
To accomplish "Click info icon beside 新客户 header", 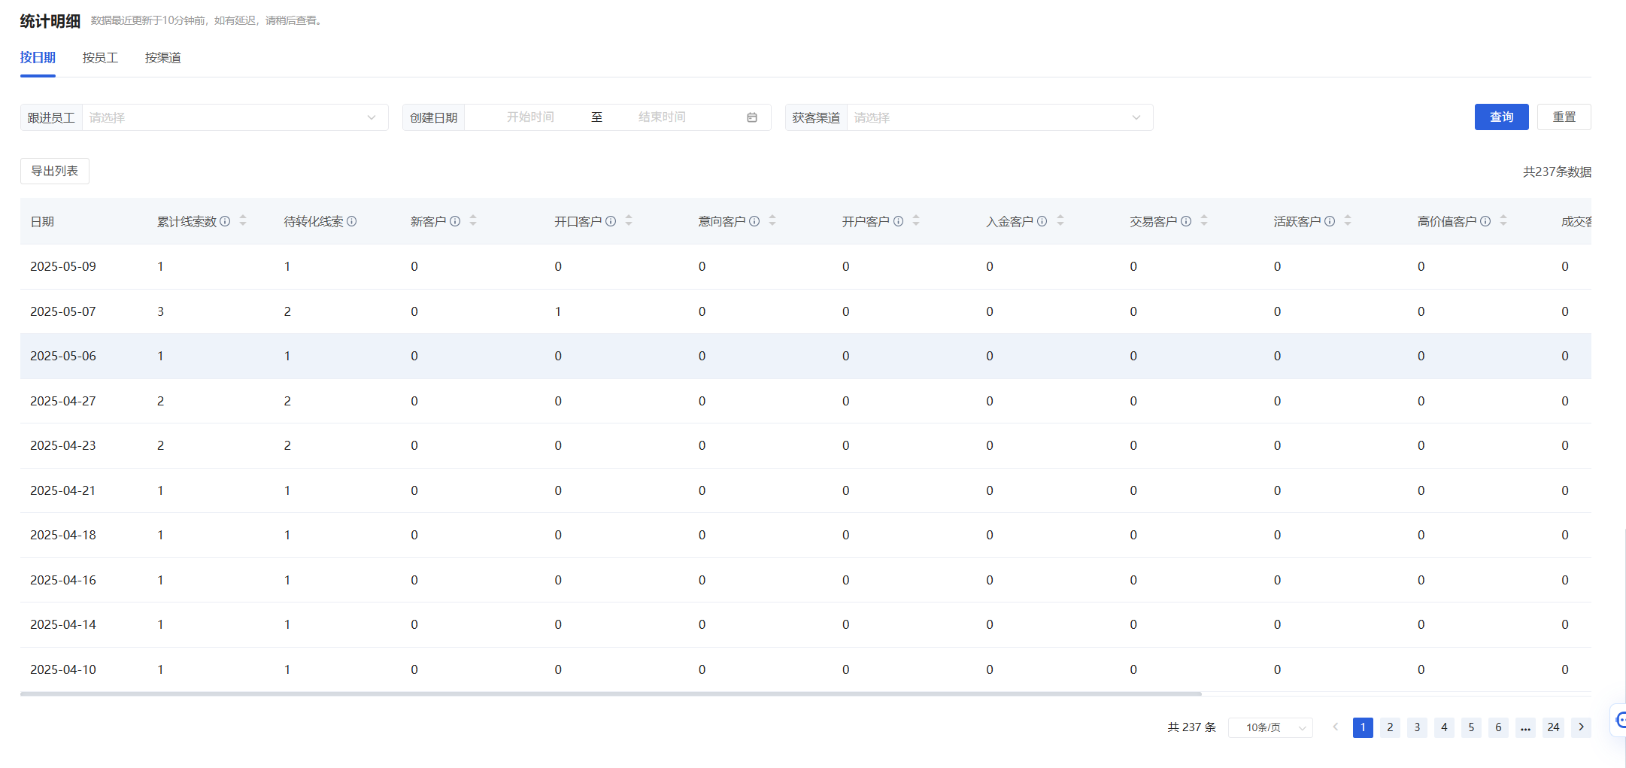I will pyautogui.click(x=455, y=221).
